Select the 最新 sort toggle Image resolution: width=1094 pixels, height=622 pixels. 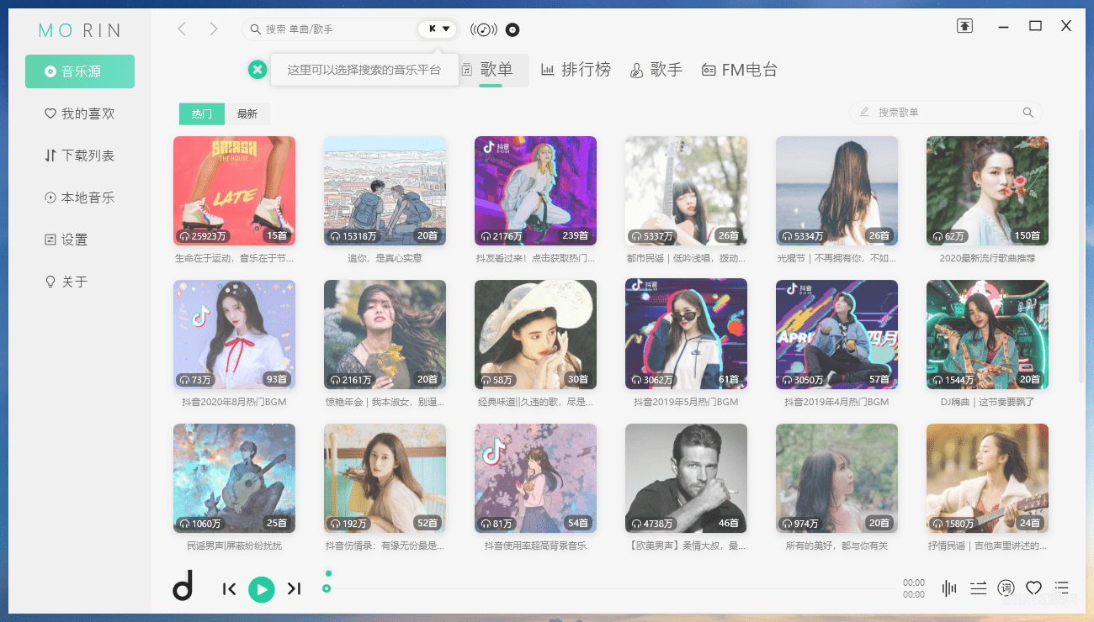(x=247, y=113)
